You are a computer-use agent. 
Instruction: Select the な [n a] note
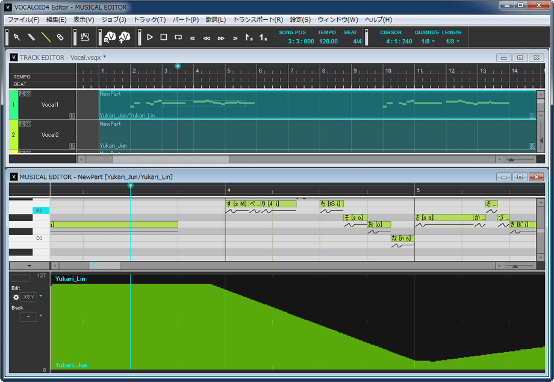pos(402,238)
